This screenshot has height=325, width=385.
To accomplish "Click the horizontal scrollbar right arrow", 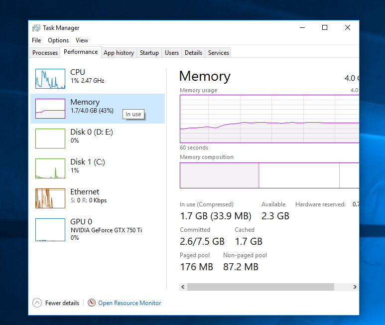I will pos(355,287).
